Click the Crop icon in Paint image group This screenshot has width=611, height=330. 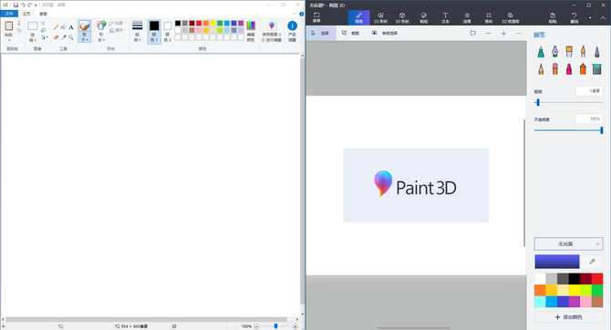43,23
